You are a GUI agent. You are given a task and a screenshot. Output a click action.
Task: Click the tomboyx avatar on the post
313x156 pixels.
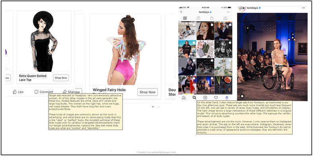click(242, 8)
